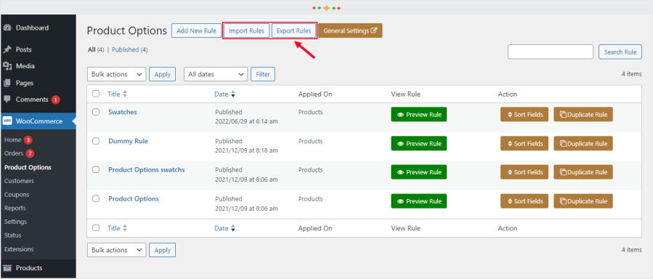Image resolution: width=653 pixels, height=279 pixels.
Task: Click the Comments speech bubble icon
Action: coord(7,100)
